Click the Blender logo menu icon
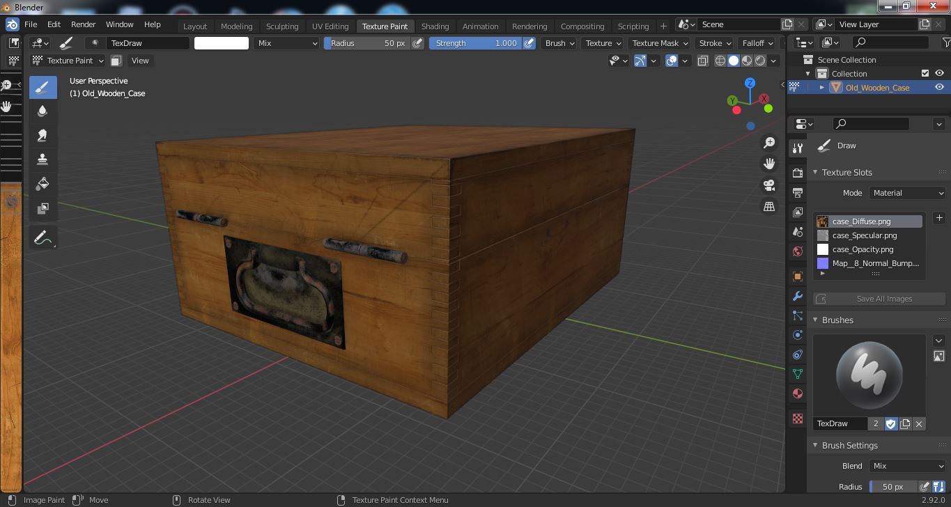 point(12,24)
